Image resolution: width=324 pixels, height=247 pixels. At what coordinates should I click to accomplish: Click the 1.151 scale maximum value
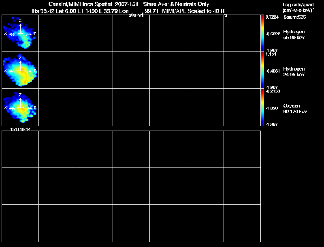pyautogui.click(x=271, y=54)
